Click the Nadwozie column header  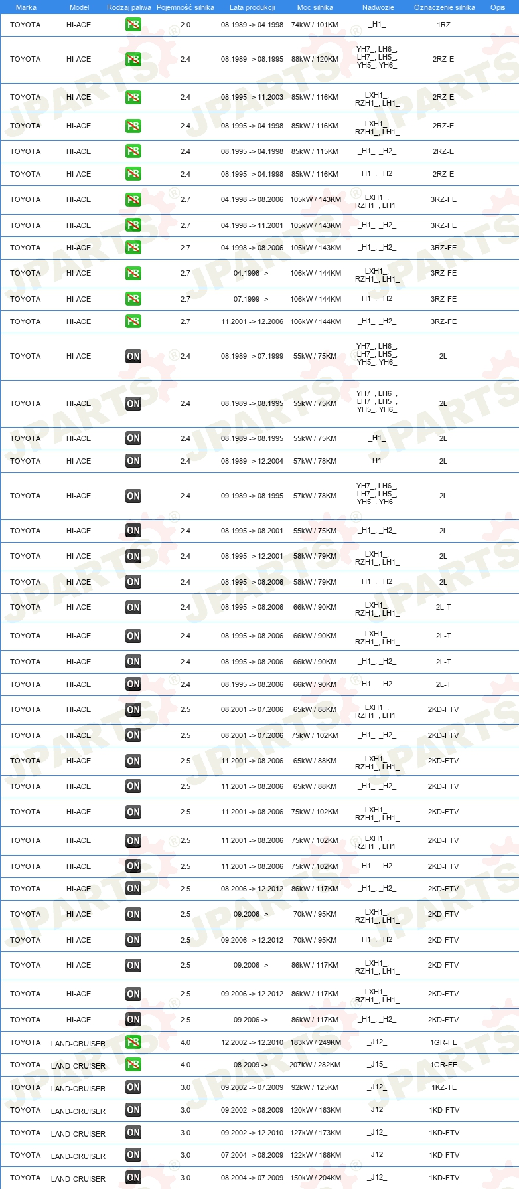pyautogui.click(x=378, y=7)
